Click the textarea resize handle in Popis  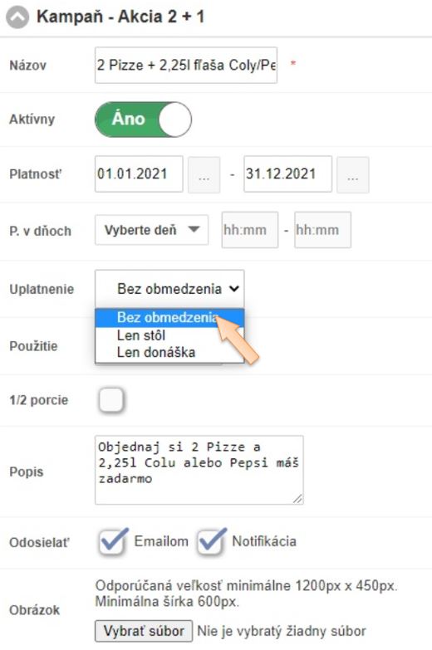pos(297,499)
